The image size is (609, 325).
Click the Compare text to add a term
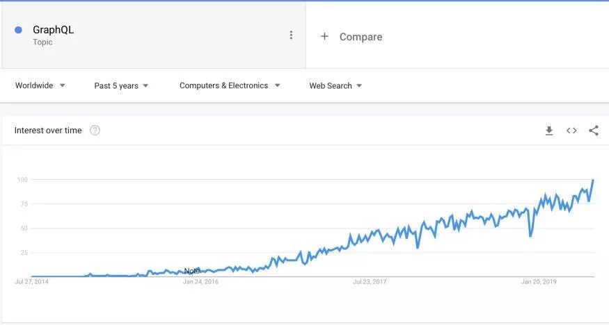click(x=361, y=37)
